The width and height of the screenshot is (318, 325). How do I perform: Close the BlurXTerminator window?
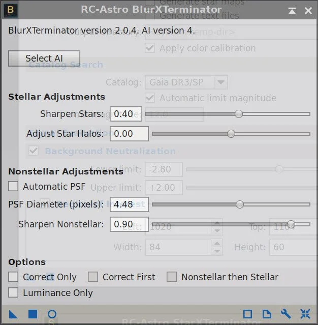pyautogui.click(x=308, y=11)
